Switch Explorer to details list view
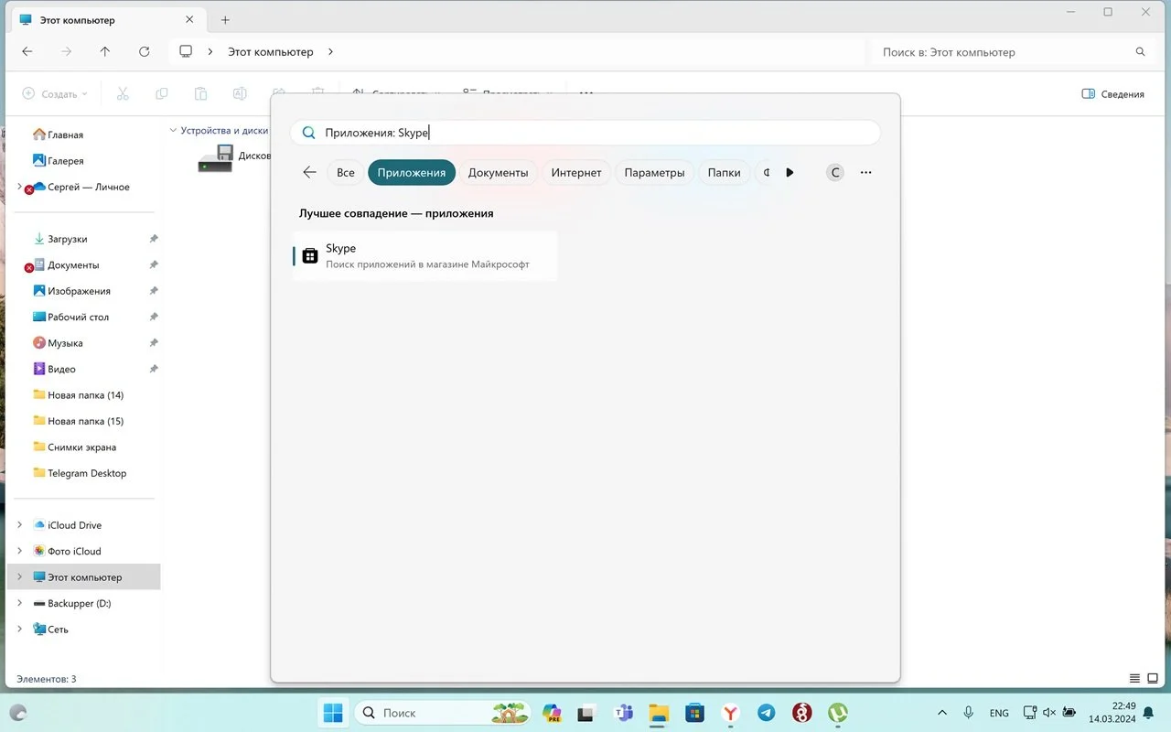Image resolution: width=1171 pixels, height=732 pixels. click(x=1134, y=679)
